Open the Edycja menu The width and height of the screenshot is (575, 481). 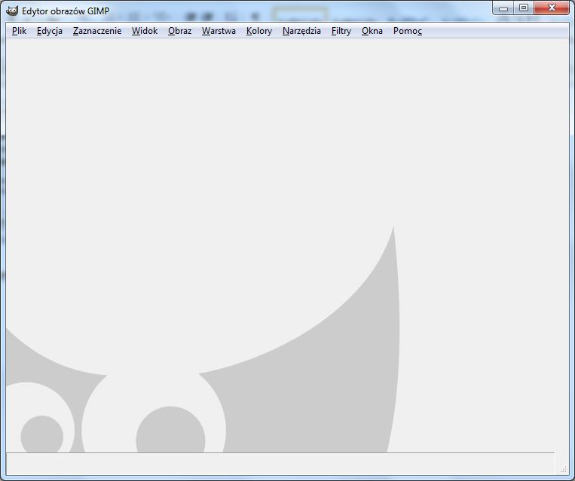50,31
